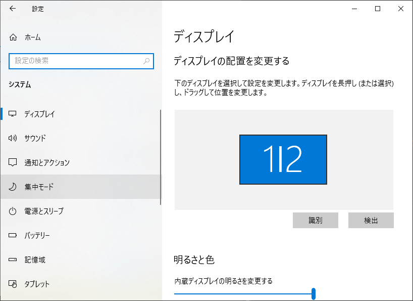Open 電源とスリープ settings

[x=80, y=211]
